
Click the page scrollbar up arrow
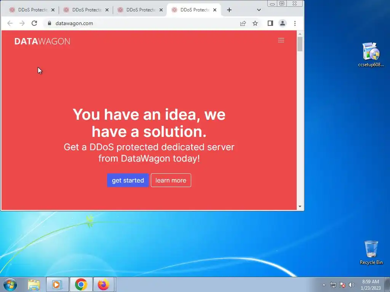(300, 33)
